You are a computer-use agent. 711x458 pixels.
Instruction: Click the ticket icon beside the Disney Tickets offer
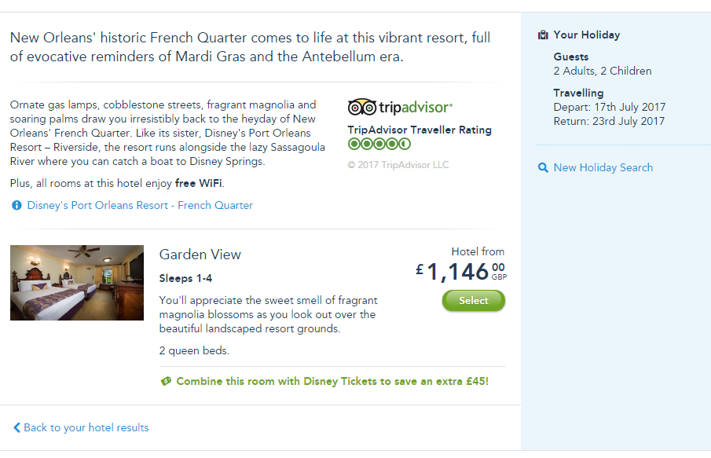pyautogui.click(x=166, y=382)
